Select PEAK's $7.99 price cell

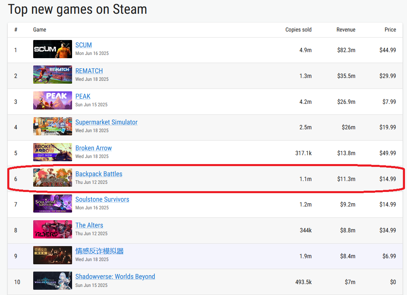[389, 101]
